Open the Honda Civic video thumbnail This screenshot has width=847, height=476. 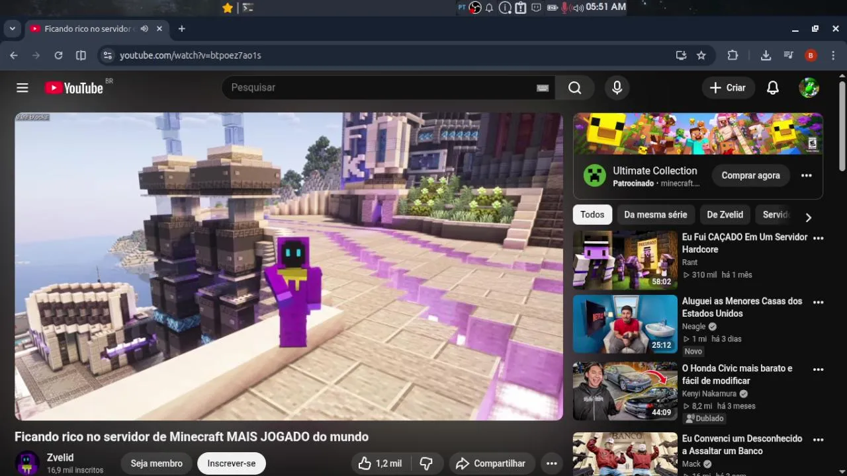625,391
